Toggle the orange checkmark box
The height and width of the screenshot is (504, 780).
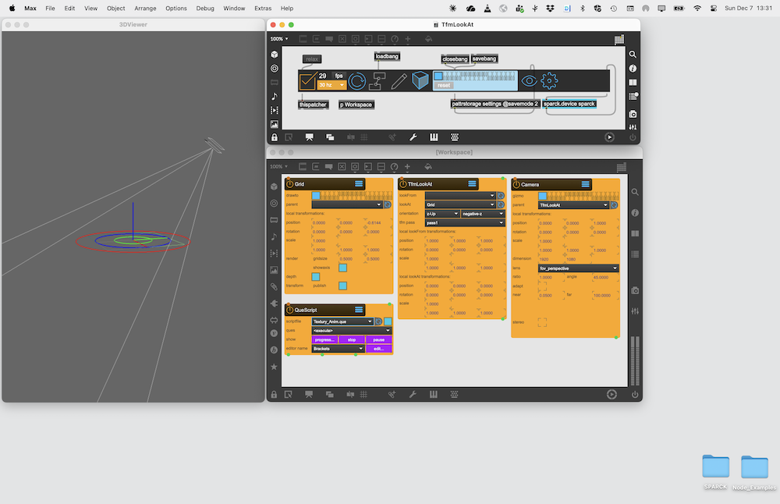tap(307, 81)
